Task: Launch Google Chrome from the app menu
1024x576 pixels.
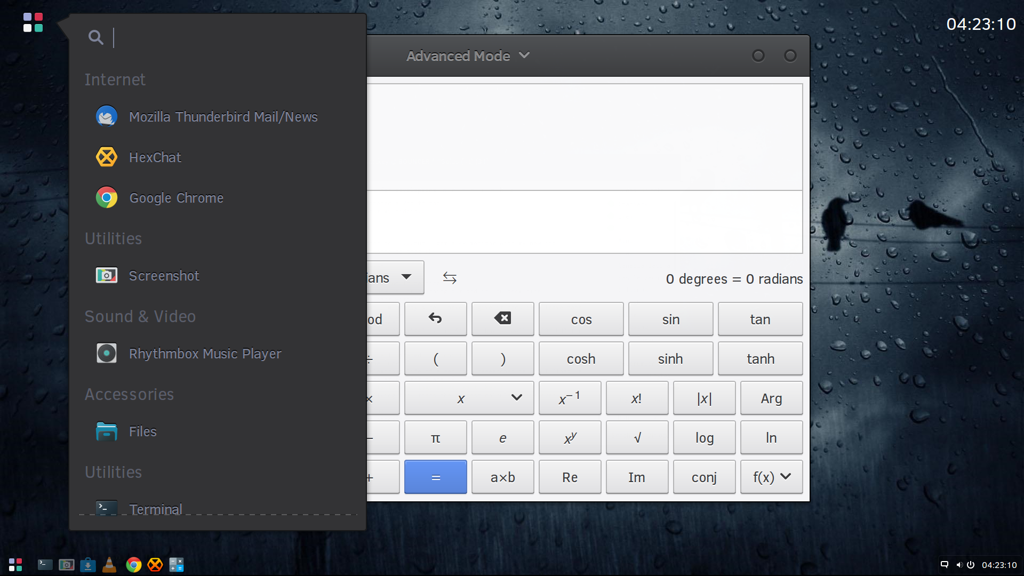Action: point(218,198)
